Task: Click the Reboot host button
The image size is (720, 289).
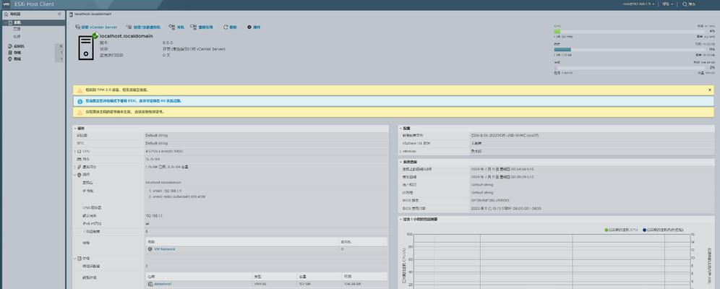Action: click(202, 27)
